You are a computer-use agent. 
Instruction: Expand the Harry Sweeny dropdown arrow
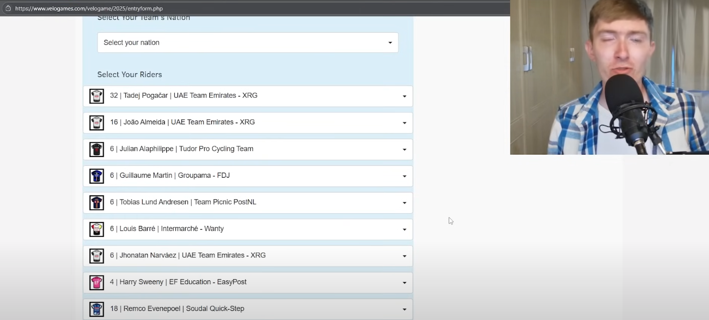point(404,283)
